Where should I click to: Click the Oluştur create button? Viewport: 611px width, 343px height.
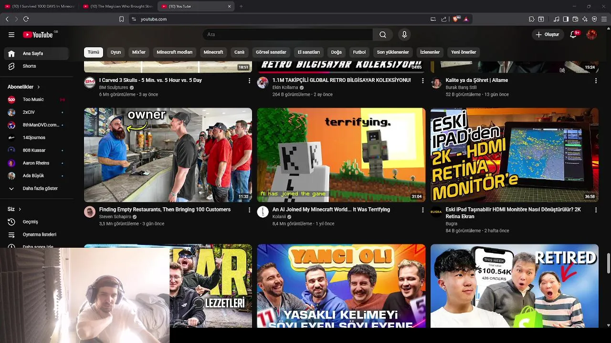click(547, 35)
